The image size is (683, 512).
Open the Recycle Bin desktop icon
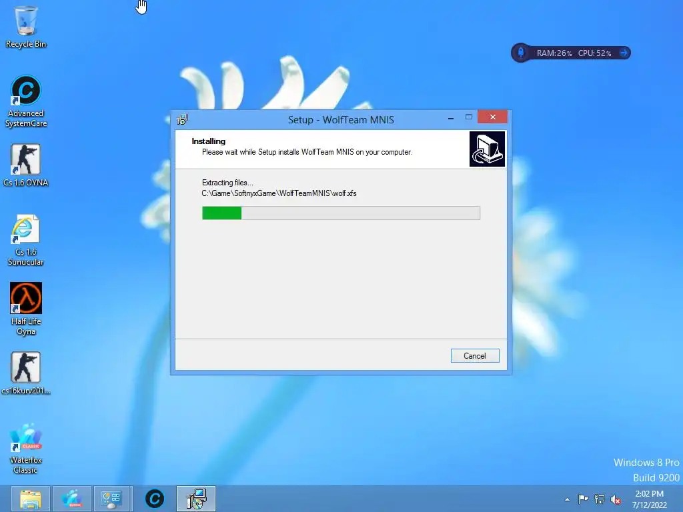[26, 27]
